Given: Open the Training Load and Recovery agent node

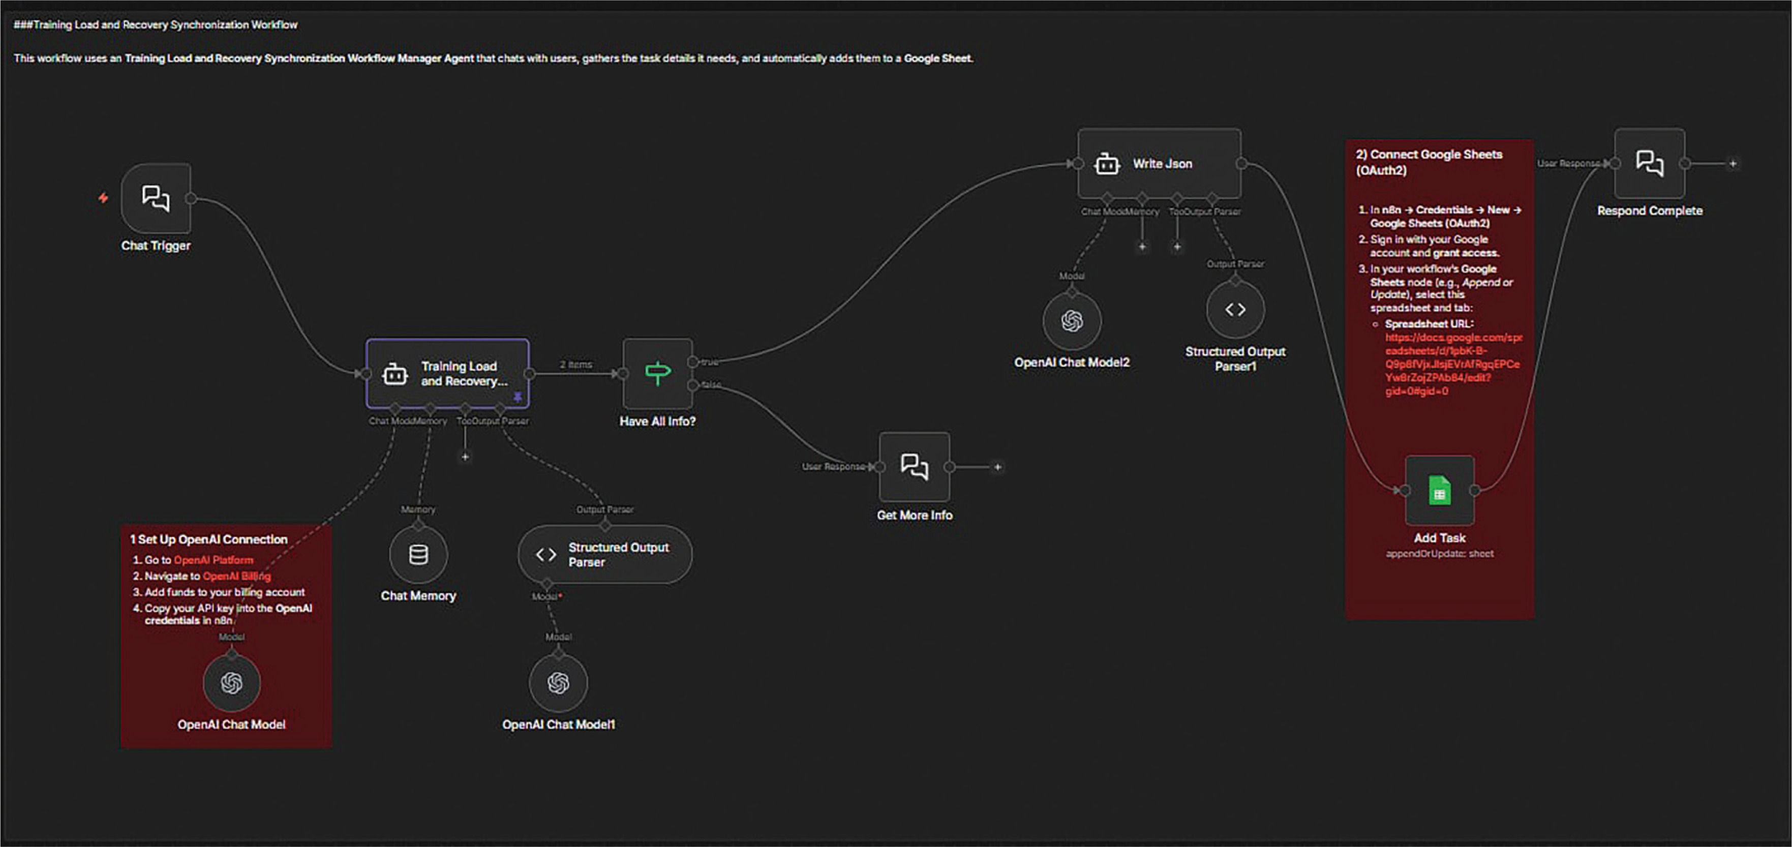Looking at the screenshot, I should click(448, 374).
